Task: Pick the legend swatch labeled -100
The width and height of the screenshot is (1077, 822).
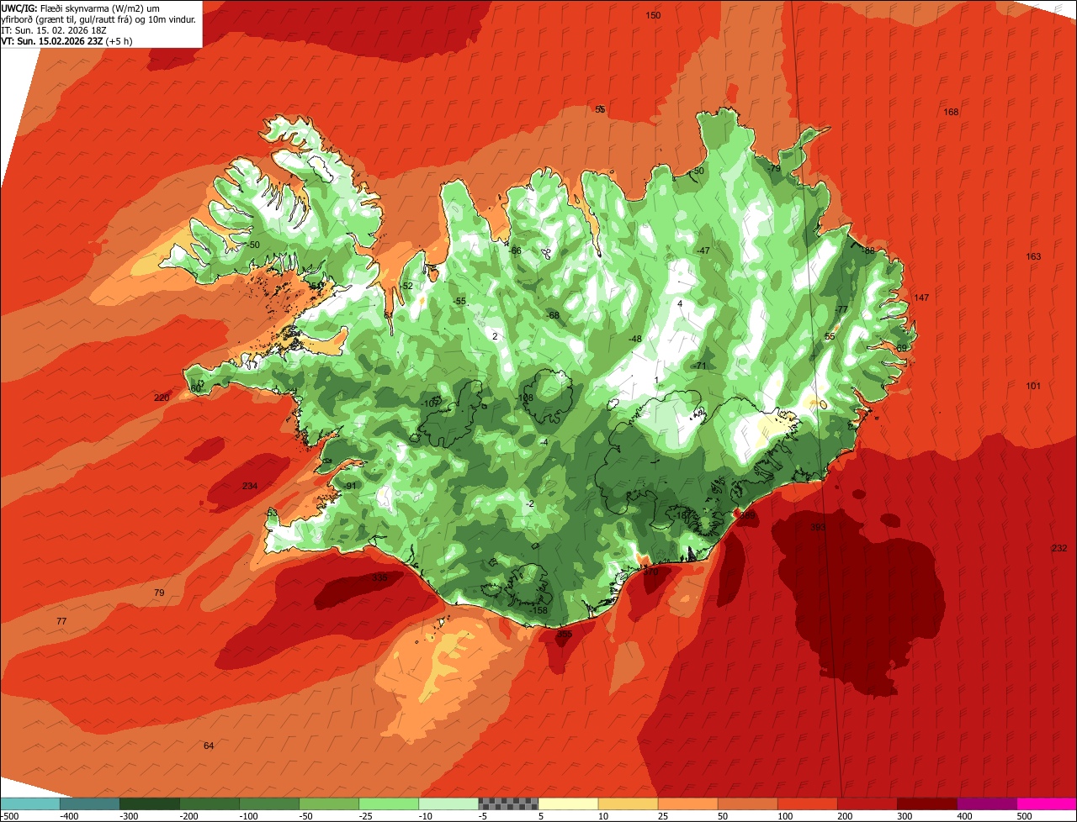Action: pos(269,803)
